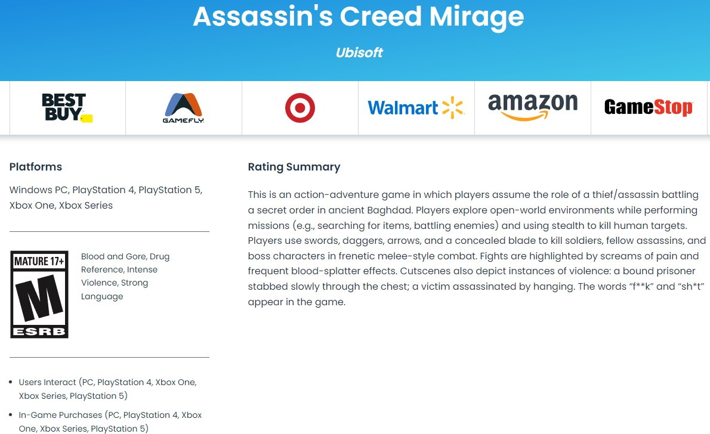This screenshot has width=710, height=434.
Task: Open the Best Buy retailer logo
Action: tap(67, 108)
